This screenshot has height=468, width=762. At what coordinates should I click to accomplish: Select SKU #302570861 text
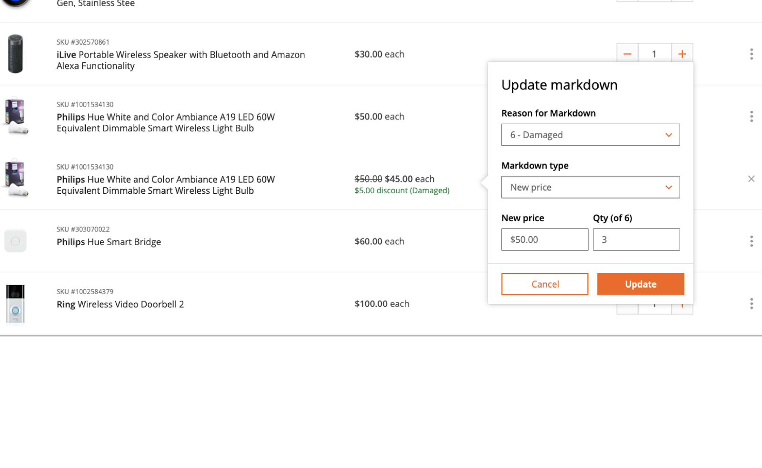point(83,42)
